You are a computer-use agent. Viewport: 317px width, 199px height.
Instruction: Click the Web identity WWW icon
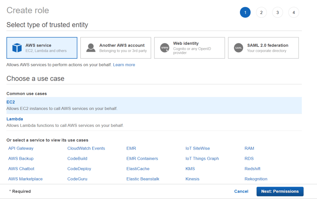point(165,48)
